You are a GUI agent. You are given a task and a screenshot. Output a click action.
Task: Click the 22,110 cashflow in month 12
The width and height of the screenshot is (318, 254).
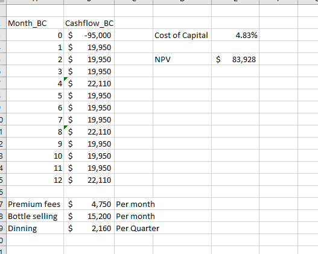click(89, 180)
